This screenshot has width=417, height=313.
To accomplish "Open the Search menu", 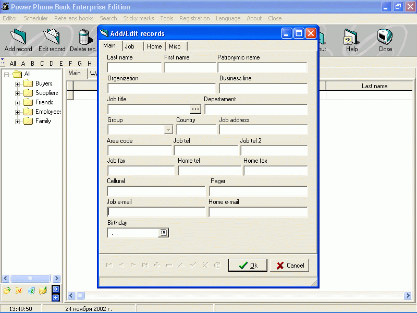I will tap(108, 18).
